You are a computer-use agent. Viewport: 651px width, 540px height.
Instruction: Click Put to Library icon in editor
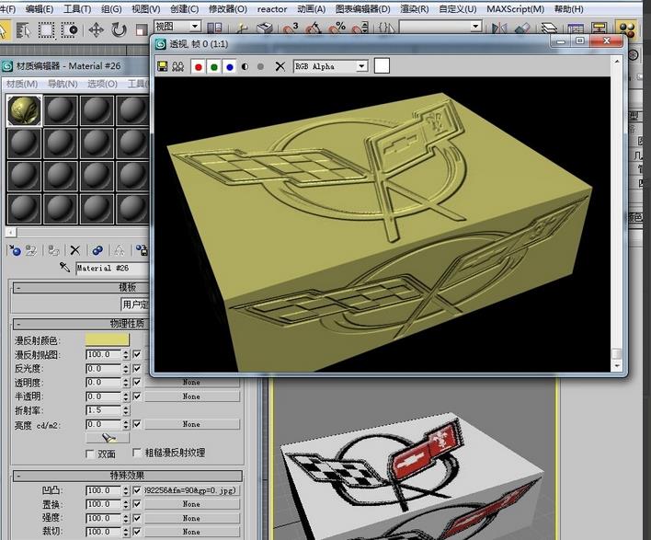point(142,250)
